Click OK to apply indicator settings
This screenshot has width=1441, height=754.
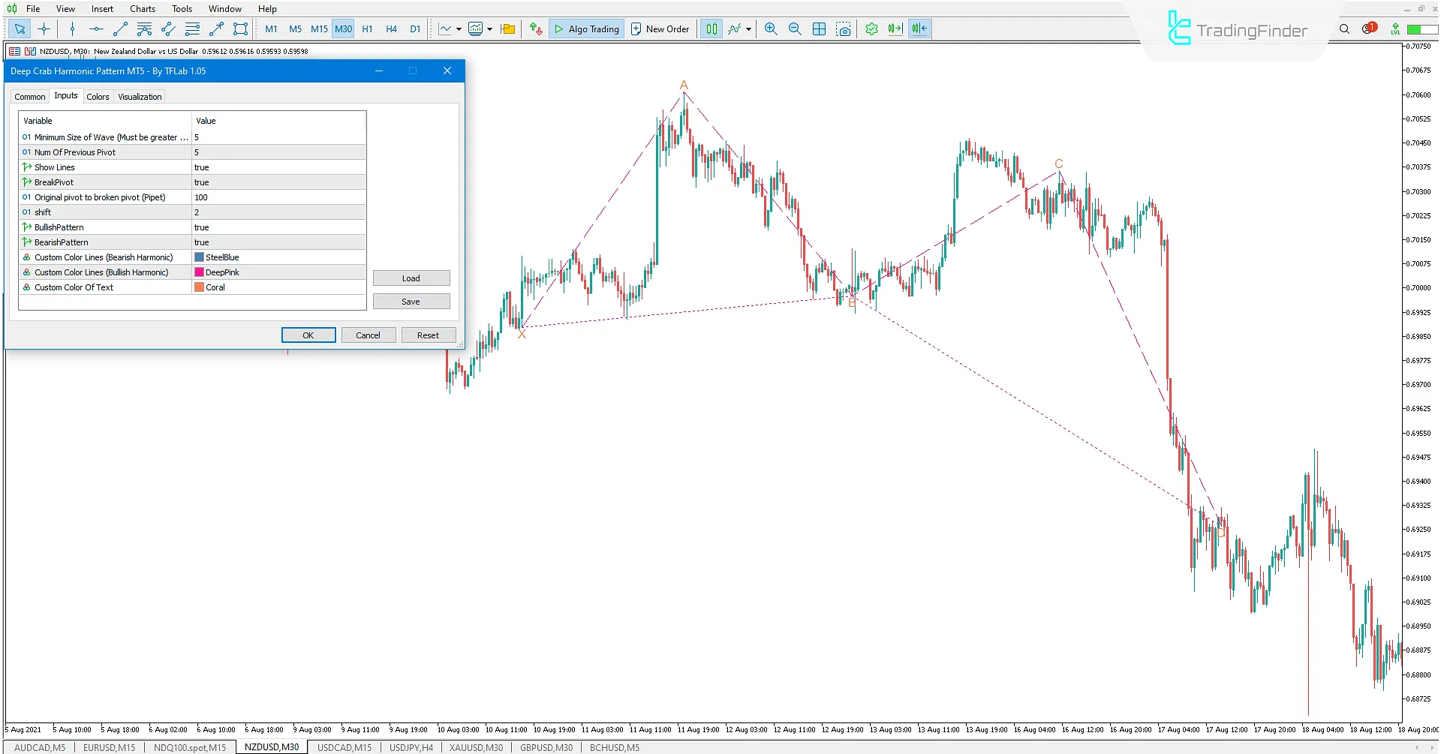[308, 335]
